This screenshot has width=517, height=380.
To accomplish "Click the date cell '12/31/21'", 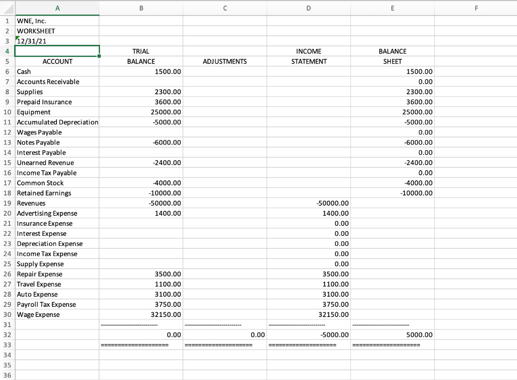I will (x=57, y=41).
